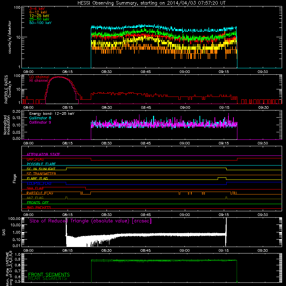Click the "counts/s/detector" y-axis label
The width and height of the screenshot is (286, 286).
[x=10, y=37]
